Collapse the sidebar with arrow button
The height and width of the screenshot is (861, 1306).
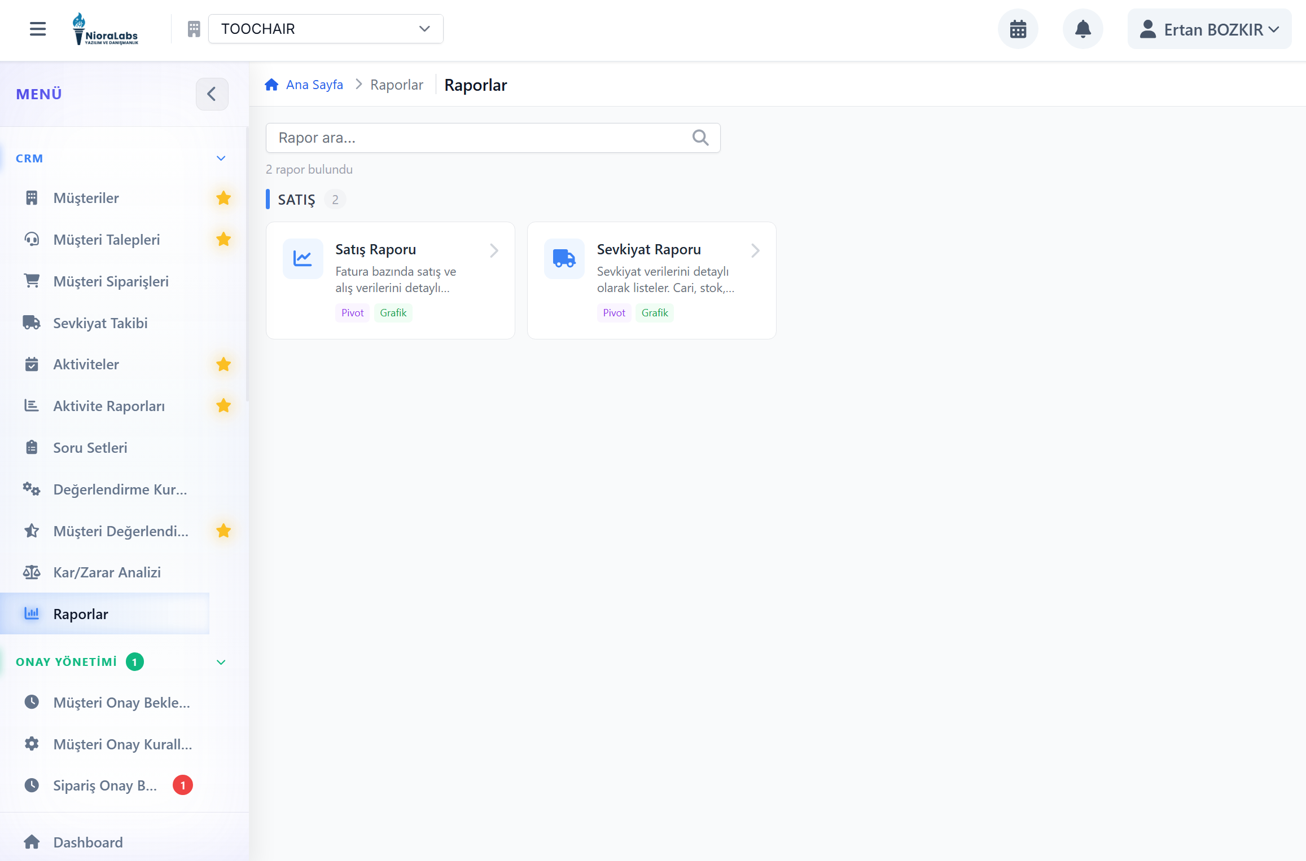(212, 94)
